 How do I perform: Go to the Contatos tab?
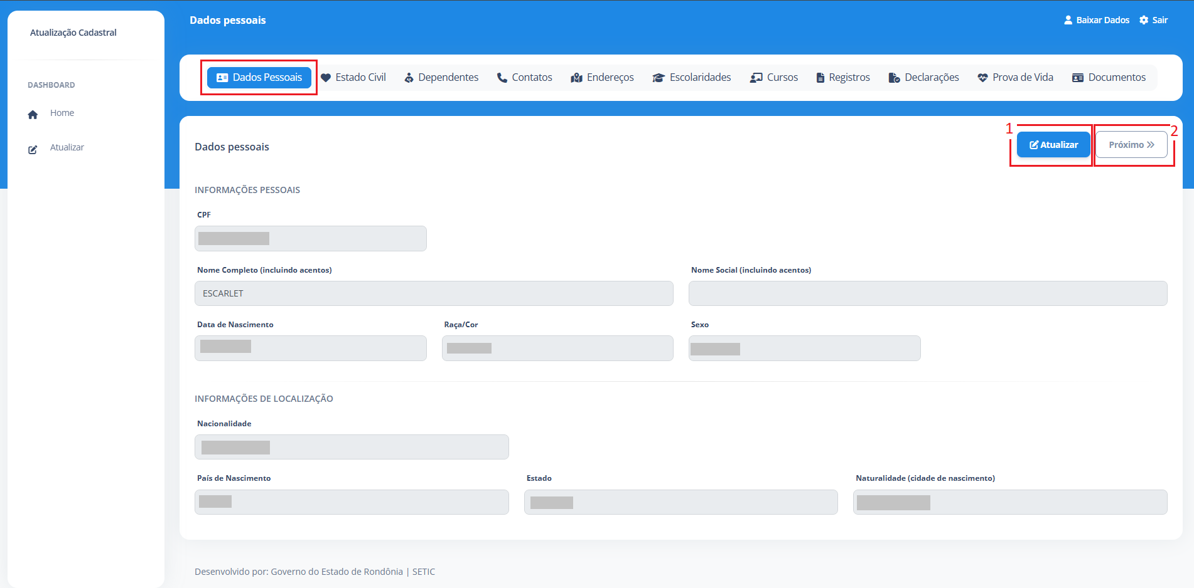tap(525, 78)
